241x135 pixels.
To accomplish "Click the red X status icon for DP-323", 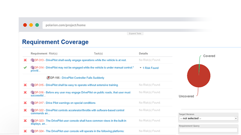I will pyautogui.click(x=25, y=121).
